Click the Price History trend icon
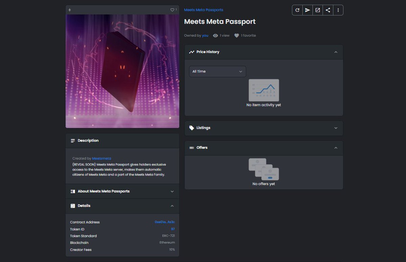 point(192,52)
